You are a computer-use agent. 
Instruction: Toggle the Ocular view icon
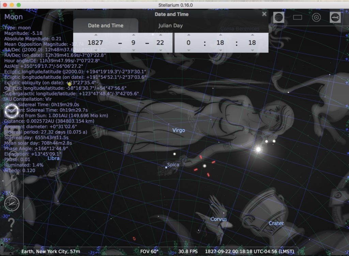click(279, 17)
